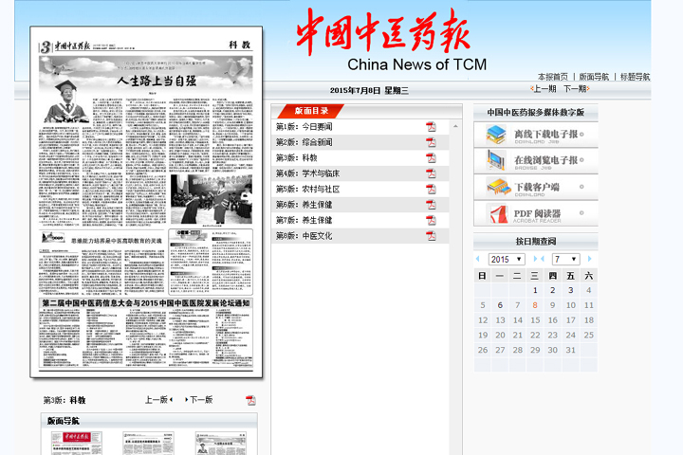Open 第4版：学术与临床 in page list

coord(307,173)
